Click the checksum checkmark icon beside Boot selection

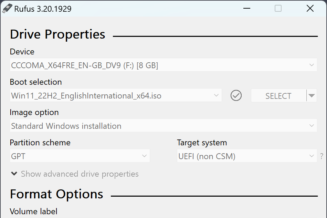tap(236, 95)
